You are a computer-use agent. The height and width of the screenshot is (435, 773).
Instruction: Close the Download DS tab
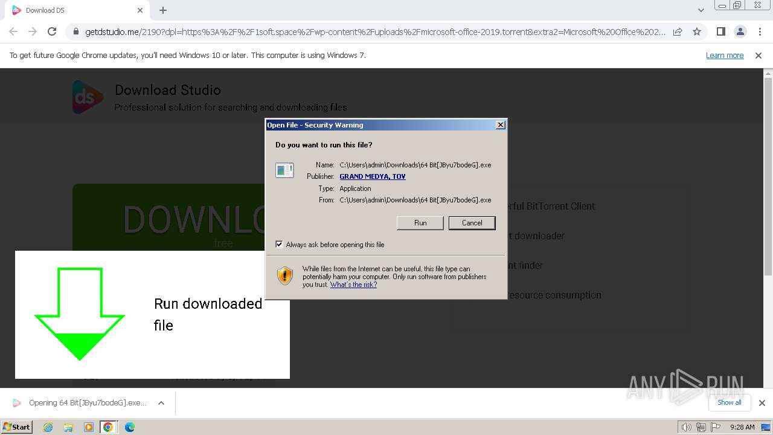140,10
